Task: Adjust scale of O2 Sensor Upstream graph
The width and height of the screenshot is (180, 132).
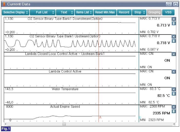Action: [174, 41]
